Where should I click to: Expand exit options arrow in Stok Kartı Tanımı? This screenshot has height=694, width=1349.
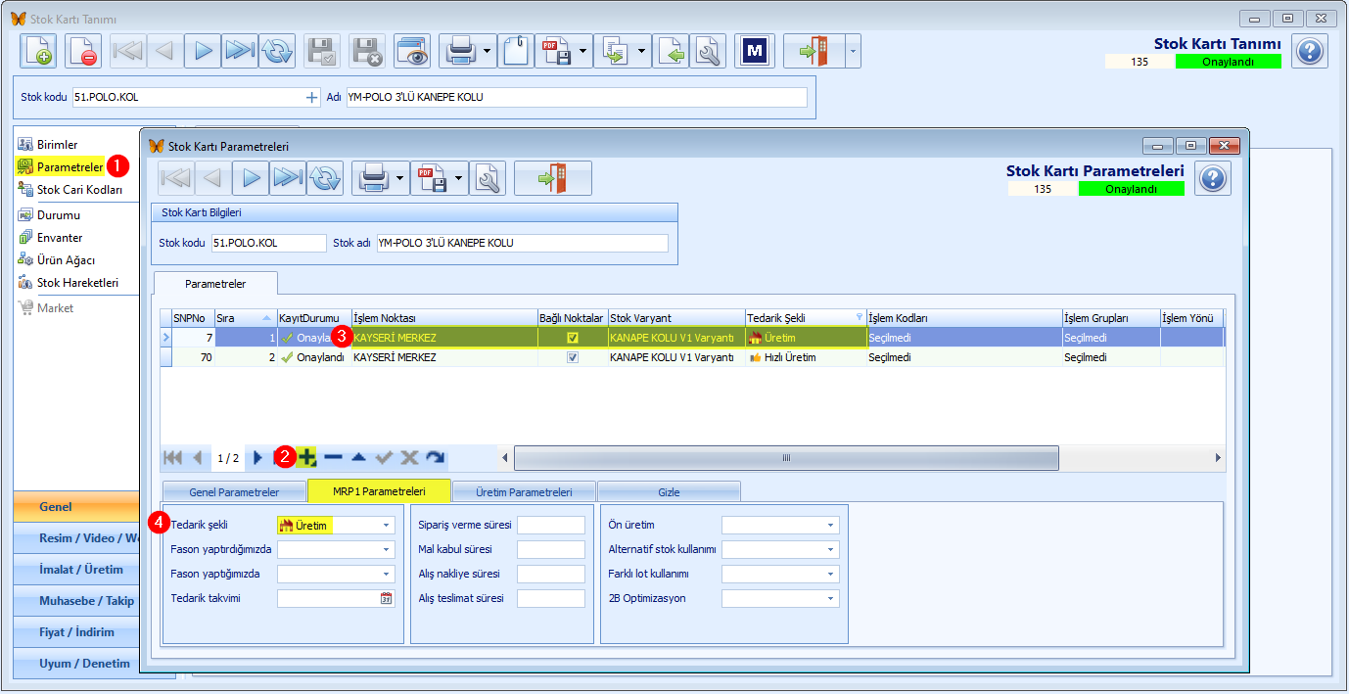tap(853, 51)
